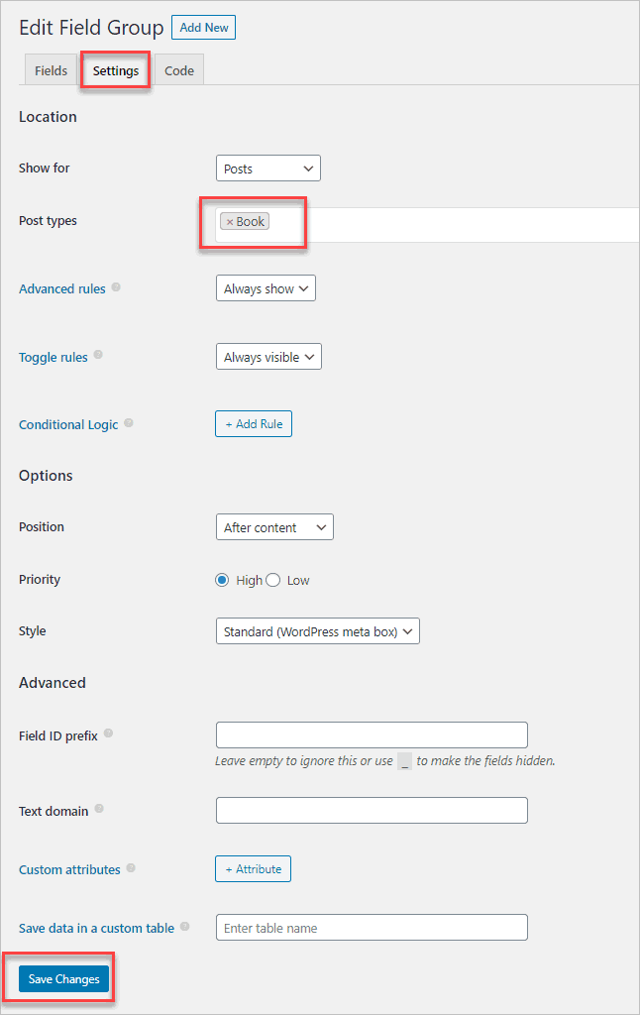640x1015 pixels.
Task: Click help icon beside Text domain
Action: coord(99,809)
